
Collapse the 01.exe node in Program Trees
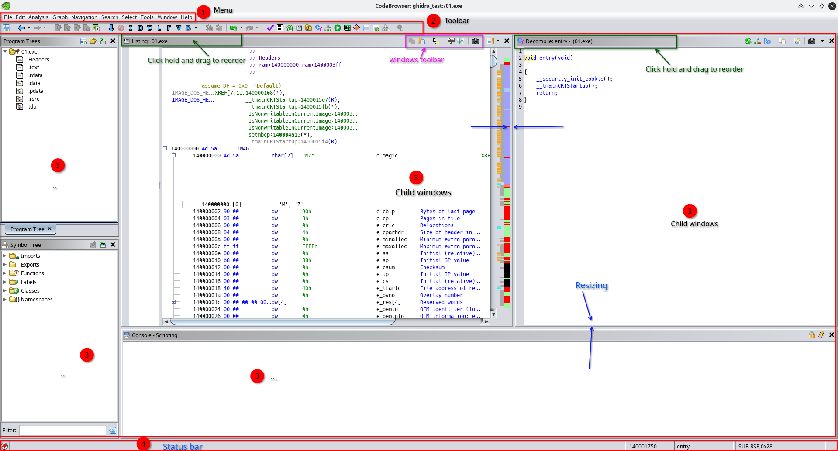5,51
